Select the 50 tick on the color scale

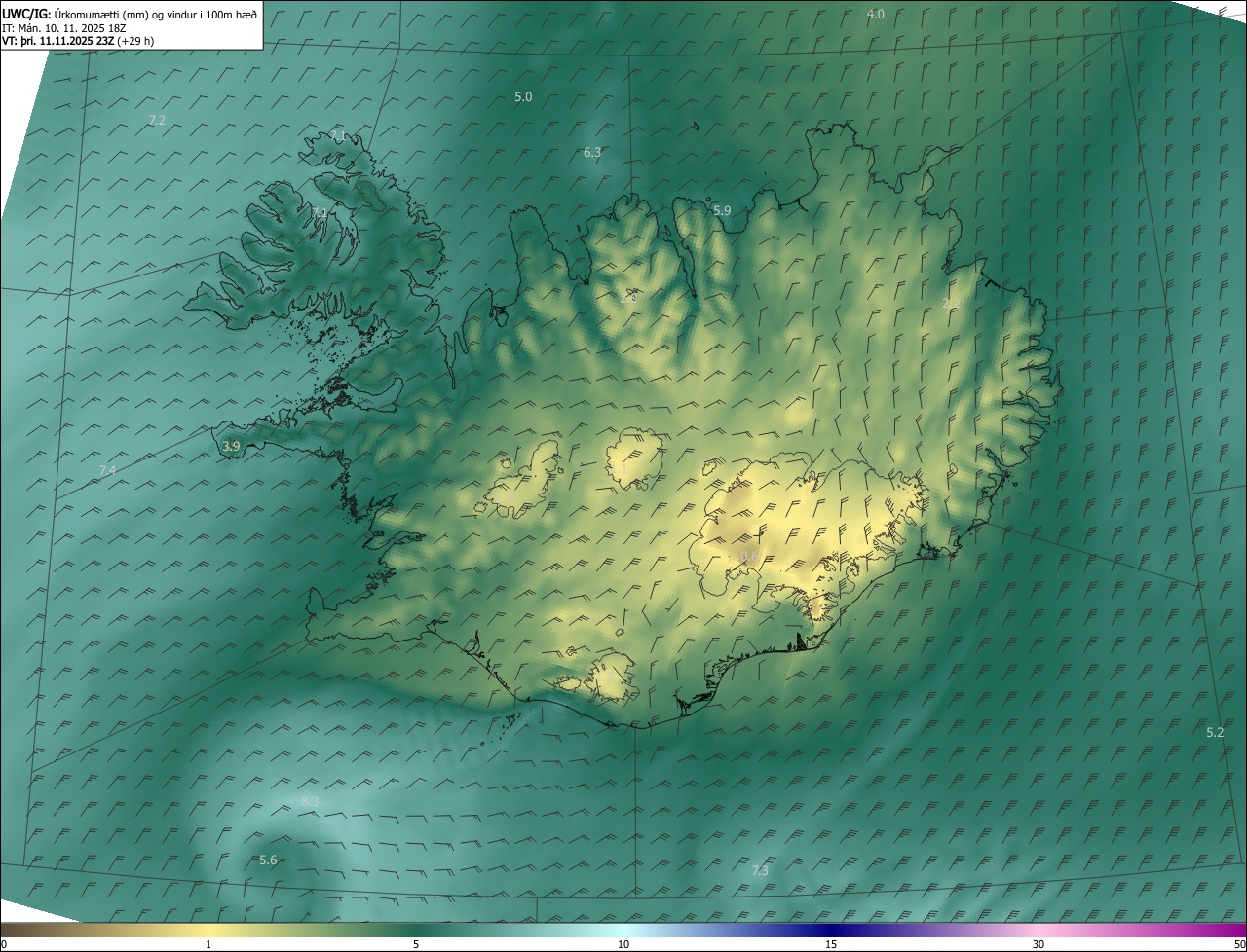1239,944
